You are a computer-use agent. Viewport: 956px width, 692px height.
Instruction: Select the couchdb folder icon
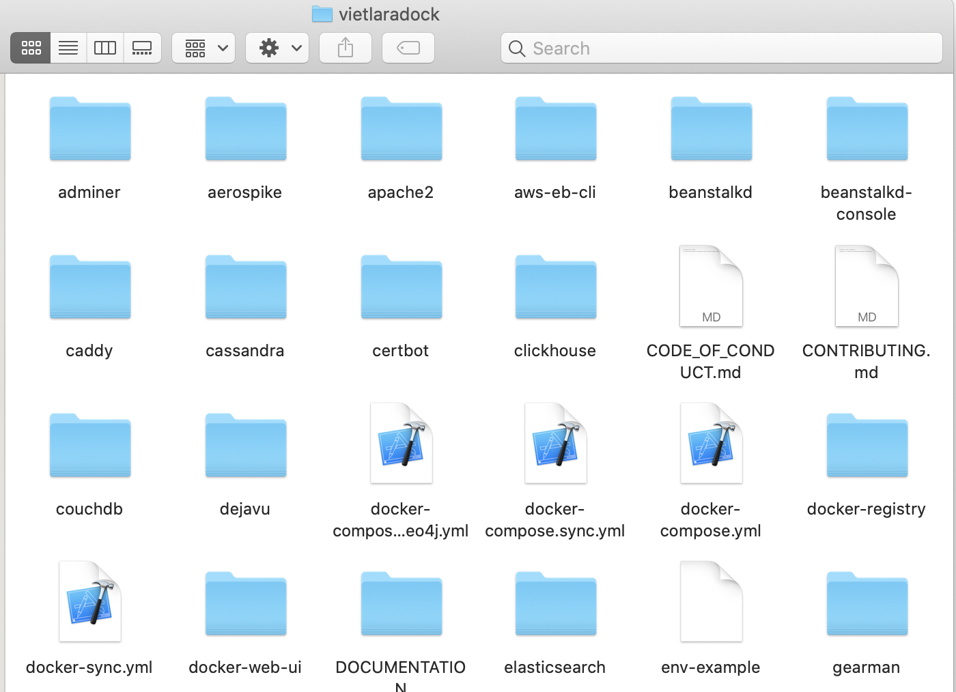(90, 445)
